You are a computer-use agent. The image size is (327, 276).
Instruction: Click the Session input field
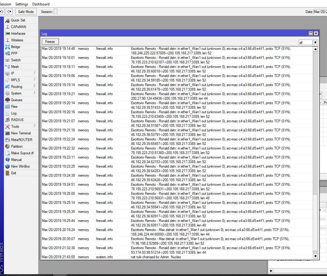coord(56,12)
